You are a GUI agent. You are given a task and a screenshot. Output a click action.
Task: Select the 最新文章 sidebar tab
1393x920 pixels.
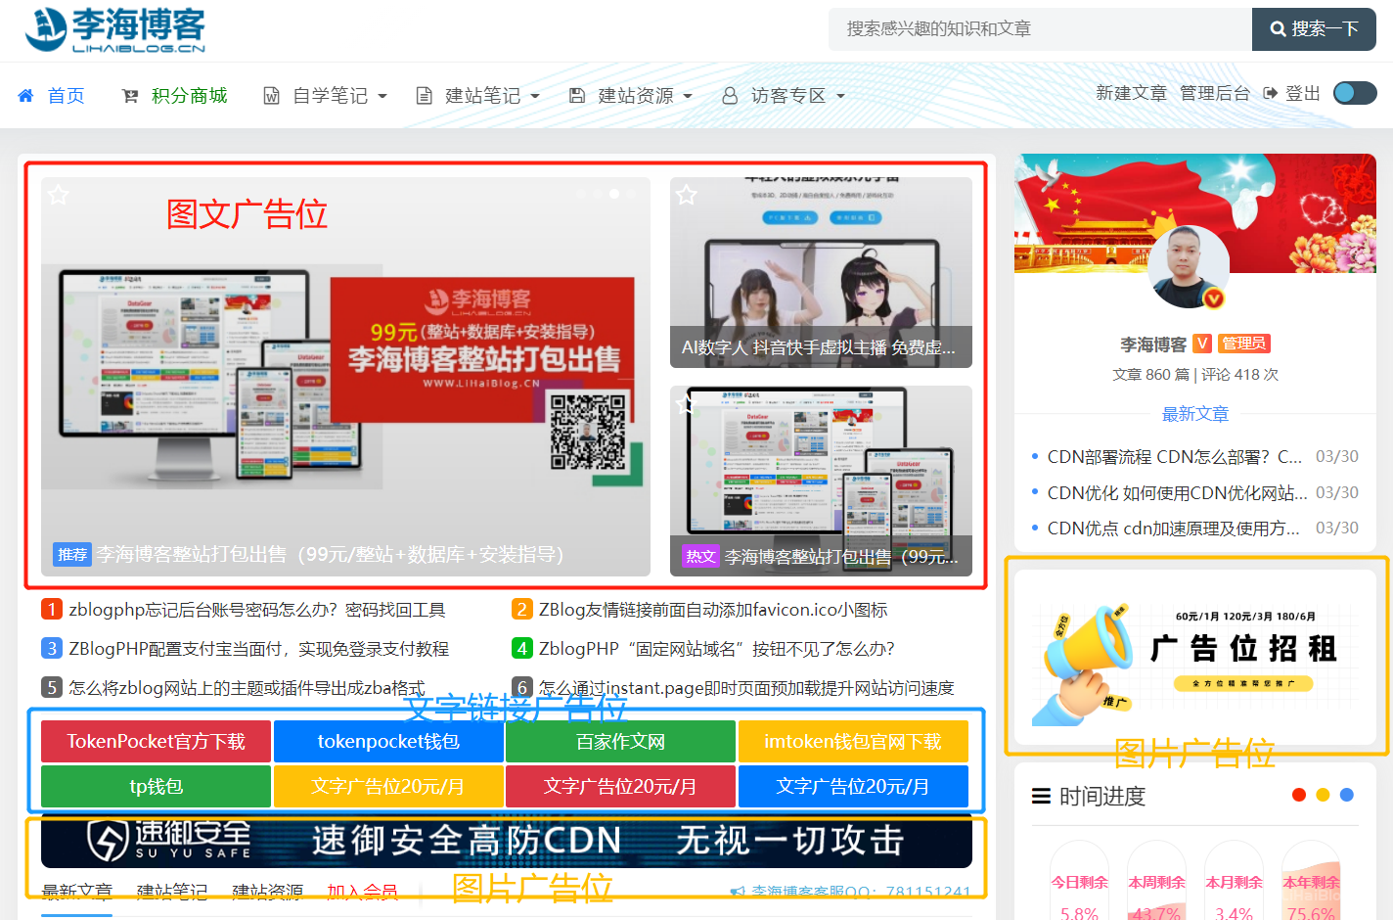(1194, 414)
